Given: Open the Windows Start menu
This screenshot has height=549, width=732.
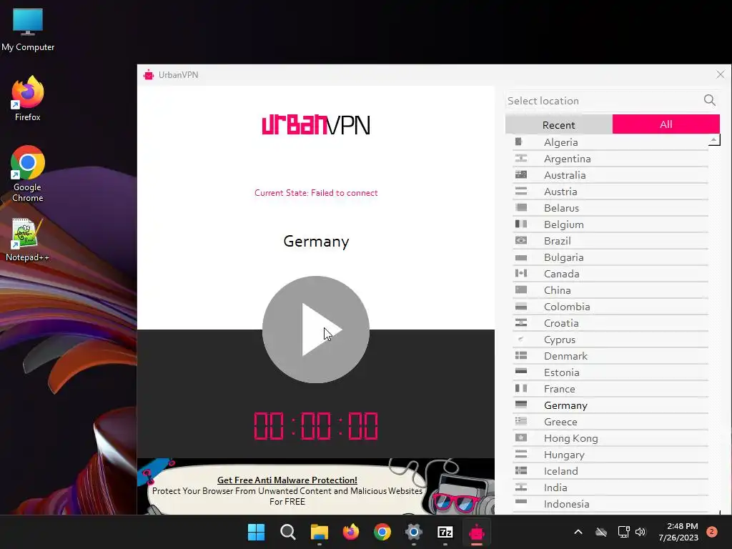Looking at the screenshot, I should point(256,532).
